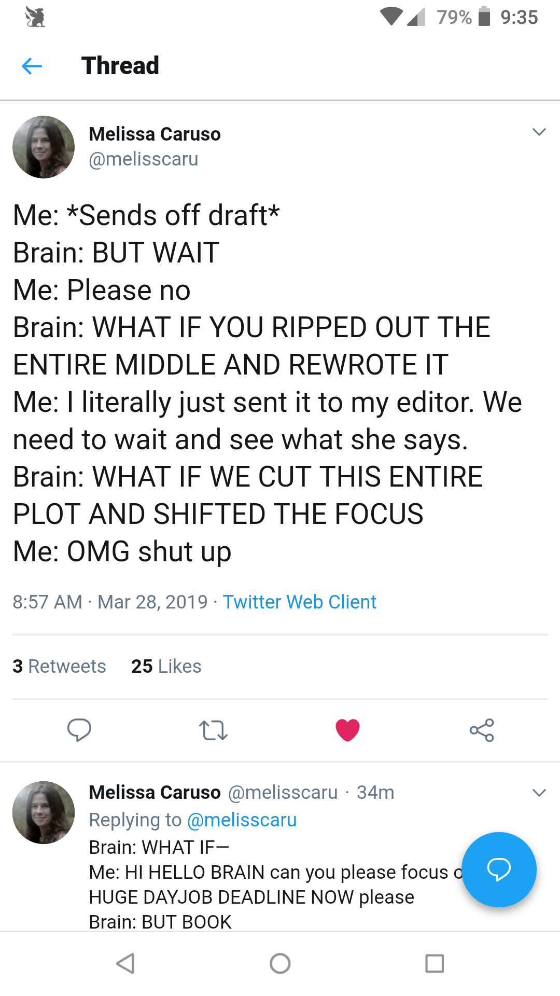Tap @melisscaru in Replying to line
560x996 pixels.
coord(242,820)
